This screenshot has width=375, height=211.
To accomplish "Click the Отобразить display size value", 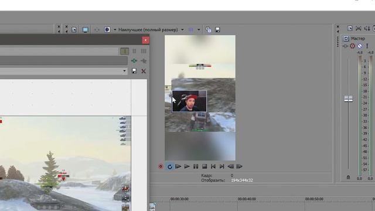I will click(242, 180).
